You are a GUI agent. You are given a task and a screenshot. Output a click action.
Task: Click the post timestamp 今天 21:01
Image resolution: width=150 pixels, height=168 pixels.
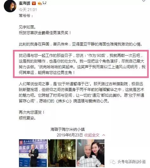[28, 10]
